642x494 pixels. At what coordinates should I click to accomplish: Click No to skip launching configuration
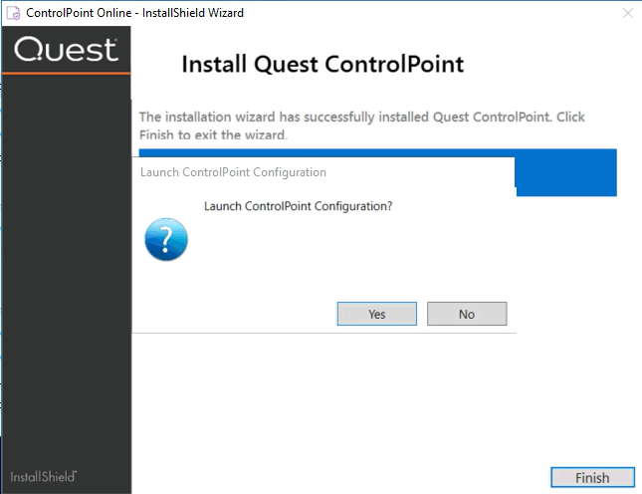(467, 314)
